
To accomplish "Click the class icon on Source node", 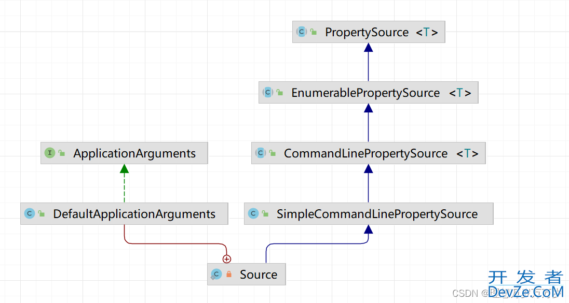I will click(x=216, y=275).
